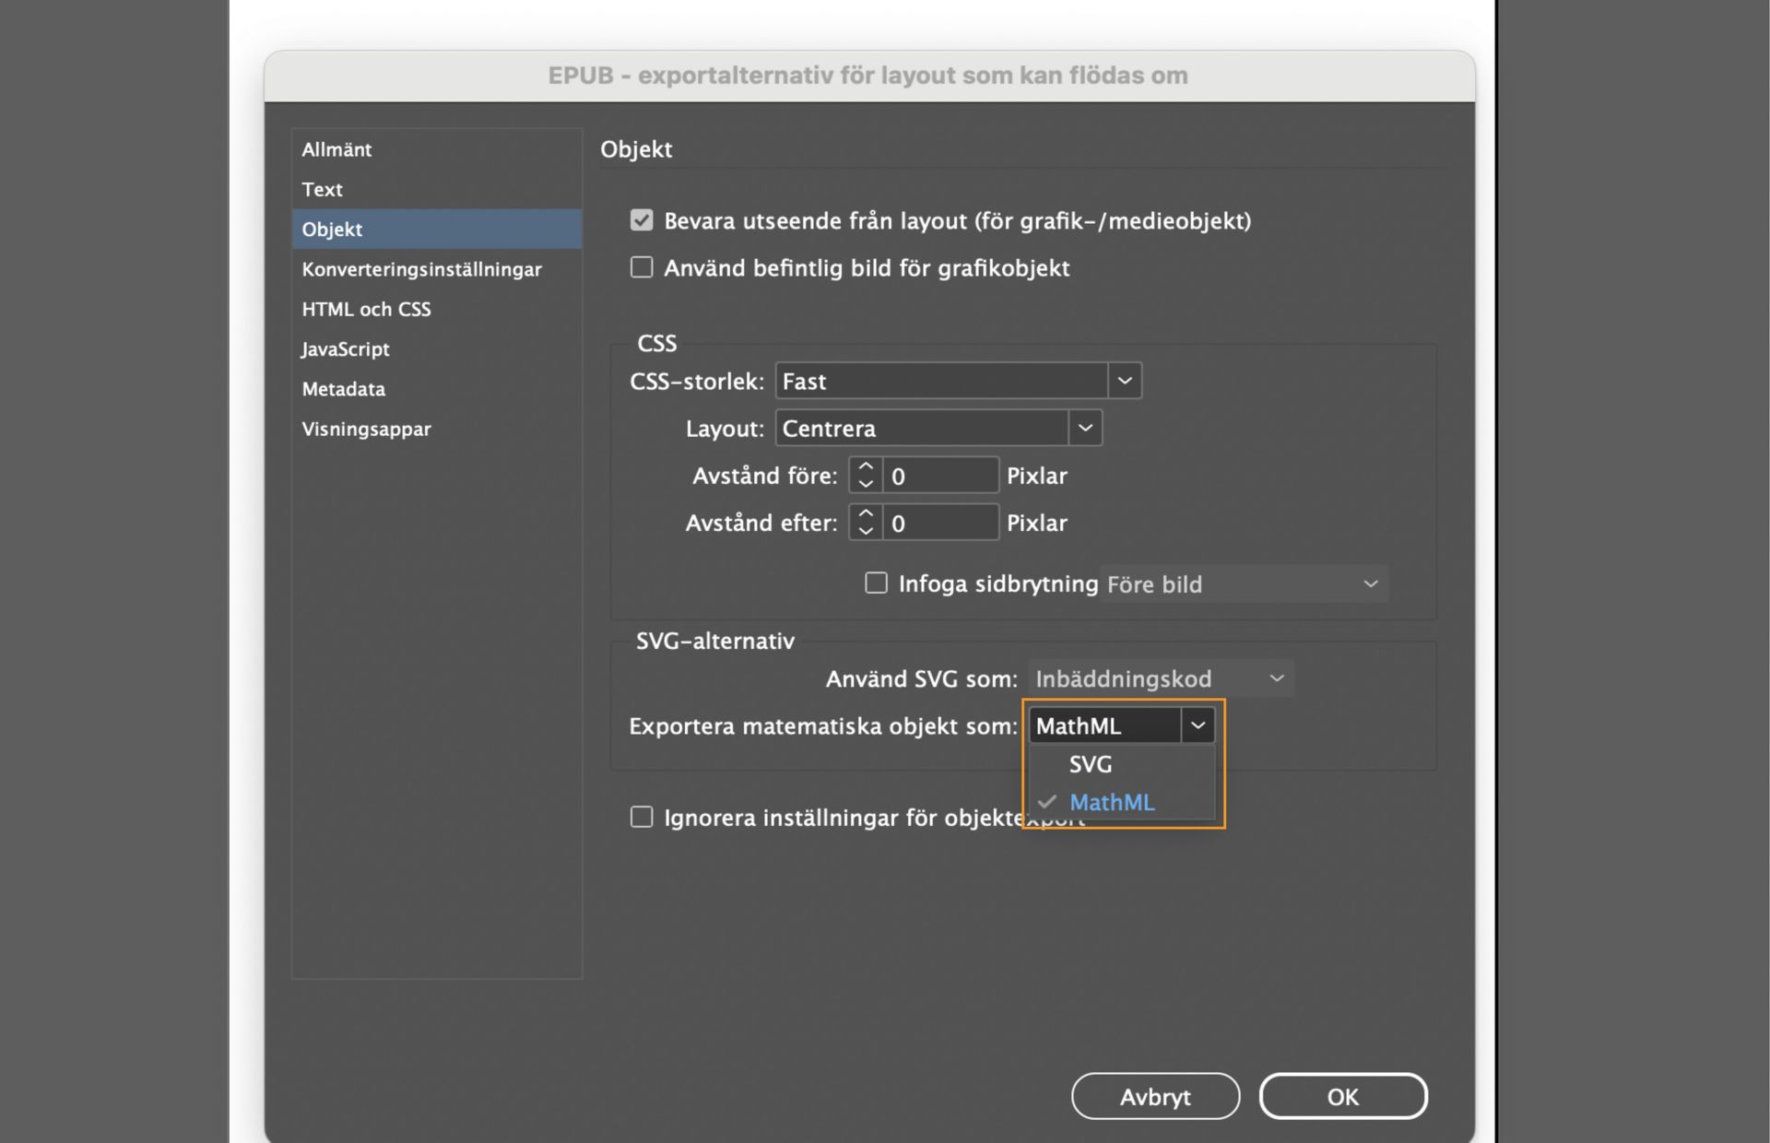1770x1143 pixels.
Task: Open the Metadata settings panel
Action: tap(343, 389)
